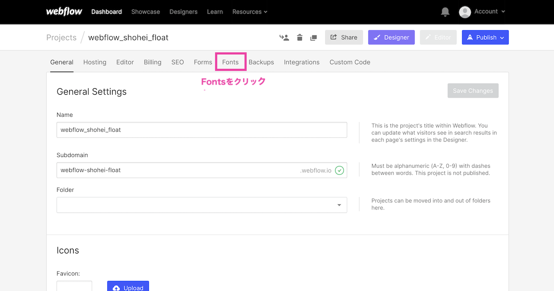This screenshot has width=554, height=291.
Task: Open the Resources dropdown menu
Action: (x=250, y=12)
